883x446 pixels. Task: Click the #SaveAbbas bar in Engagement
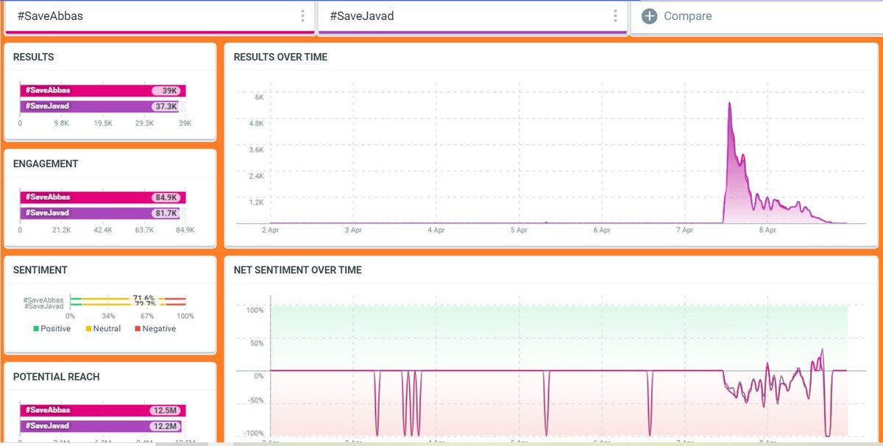pyautogui.click(x=103, y=197)
